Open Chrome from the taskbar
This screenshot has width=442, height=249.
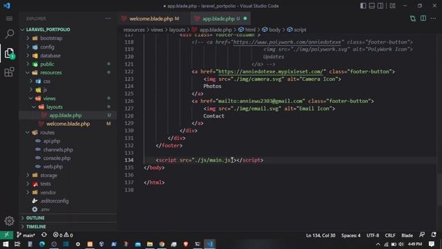point(162,244)
